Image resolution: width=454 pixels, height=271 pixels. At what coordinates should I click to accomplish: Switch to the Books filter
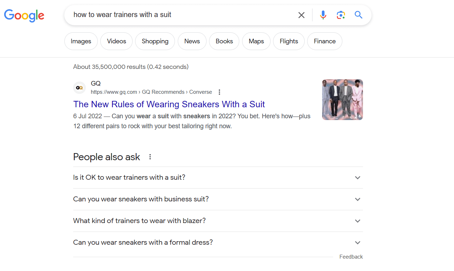224,41
